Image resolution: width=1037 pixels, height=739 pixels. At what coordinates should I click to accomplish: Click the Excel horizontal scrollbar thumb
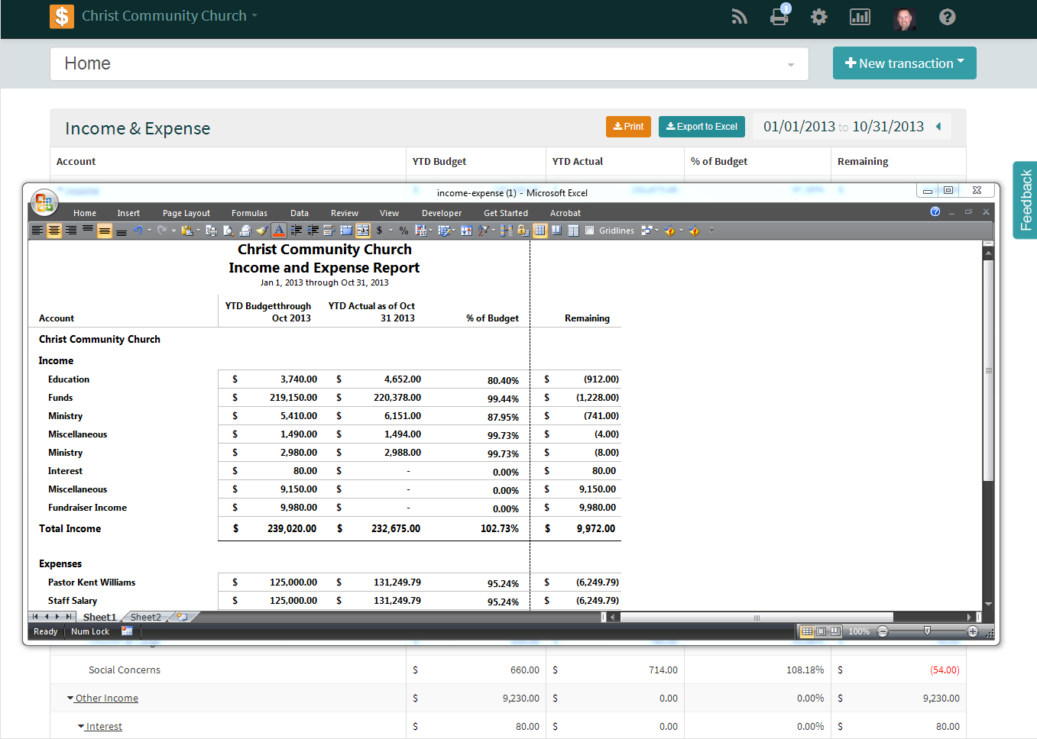(757, 617)
